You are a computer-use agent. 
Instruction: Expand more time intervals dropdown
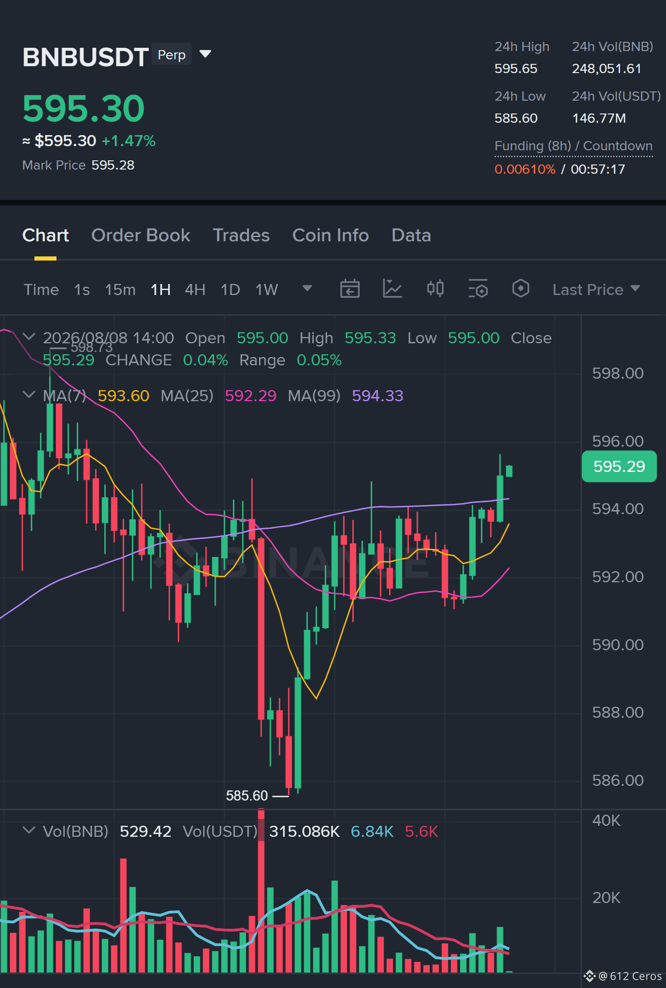pyautogui.click(x=307, y=288)
